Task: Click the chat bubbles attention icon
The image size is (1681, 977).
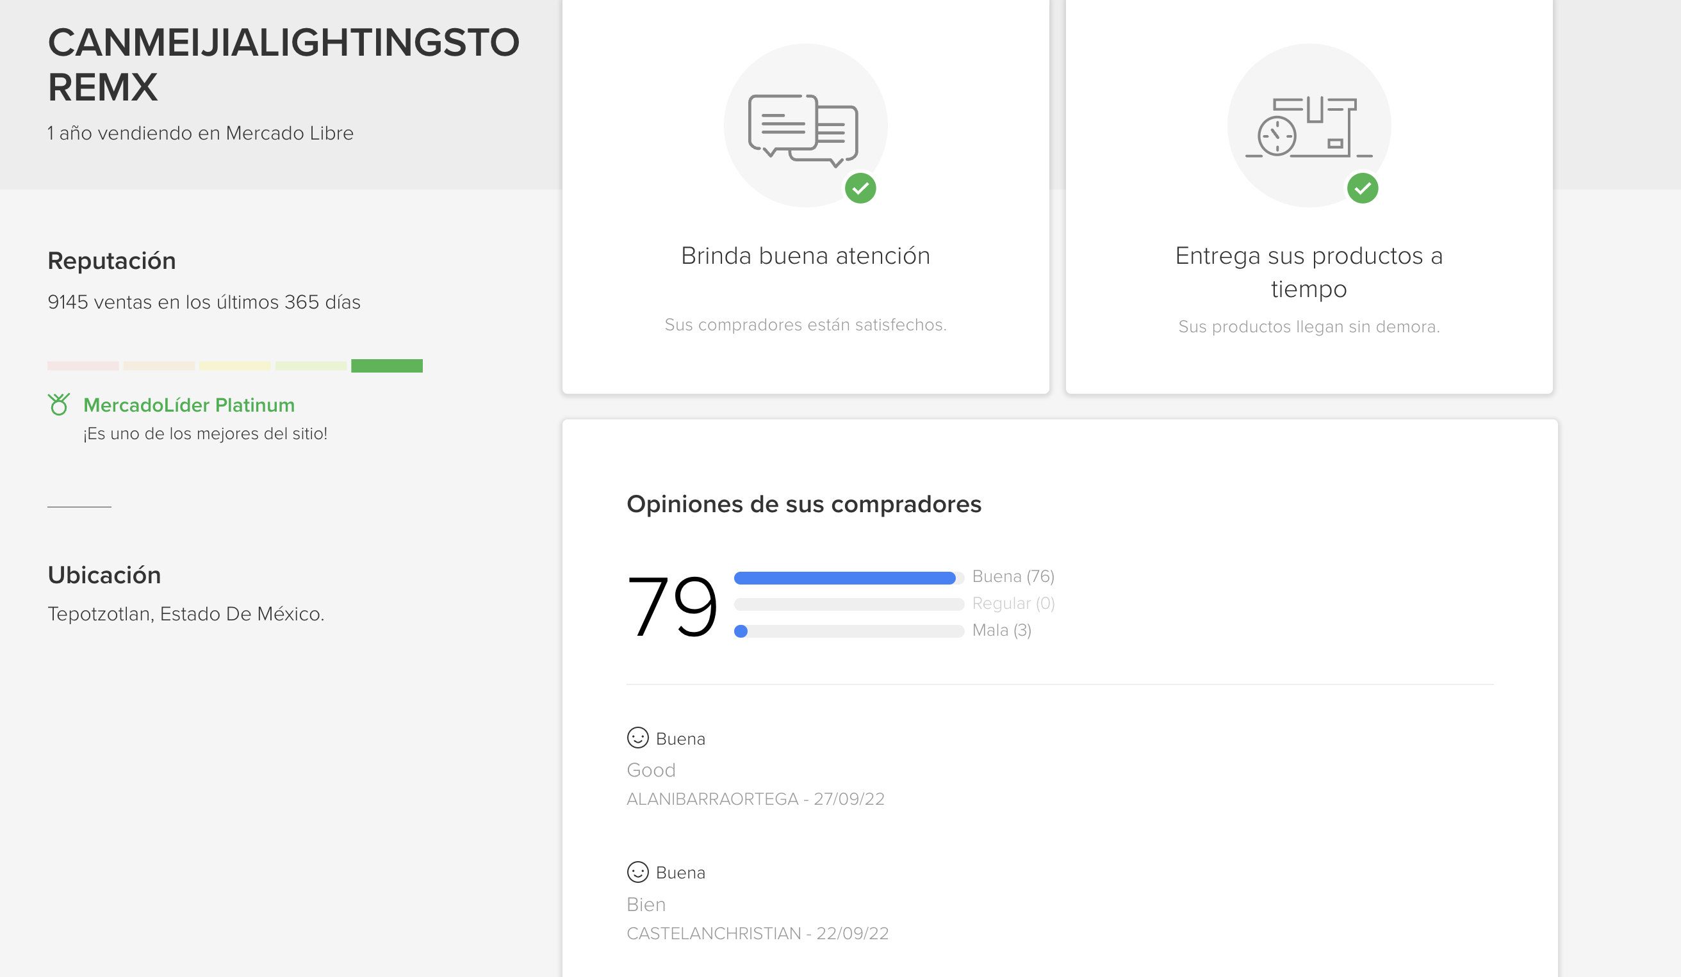Action: (x=803, y=129)
